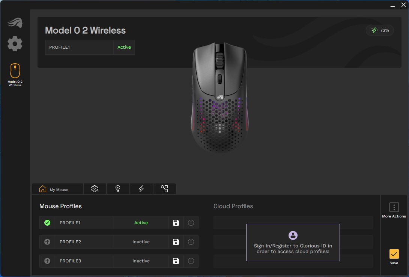This screenshot has width=409, height=277.
Task: Click the Glorious logo icon in sidebar
Action: [15, 23]
